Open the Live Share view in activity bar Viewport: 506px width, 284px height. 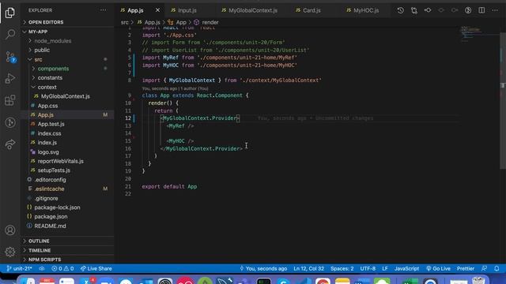10,144
